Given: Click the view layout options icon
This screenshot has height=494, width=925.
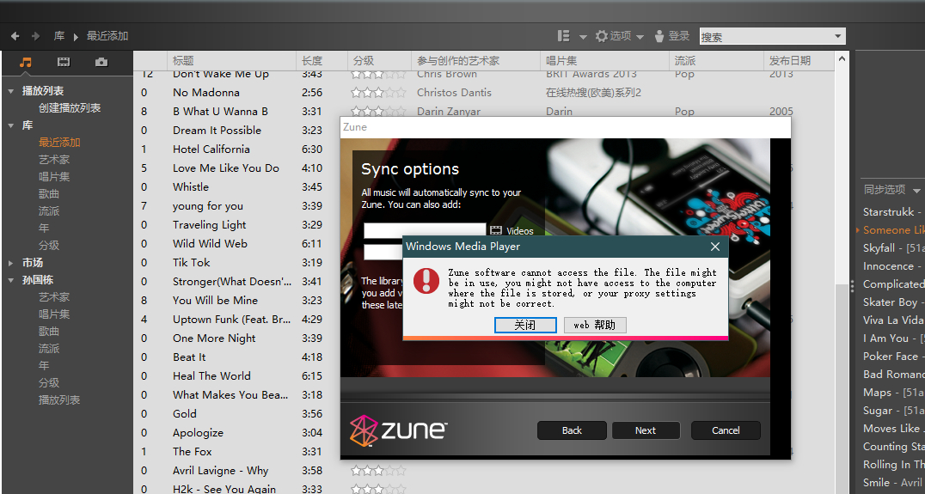Looking at the screenshot, I should click(564, 36).
